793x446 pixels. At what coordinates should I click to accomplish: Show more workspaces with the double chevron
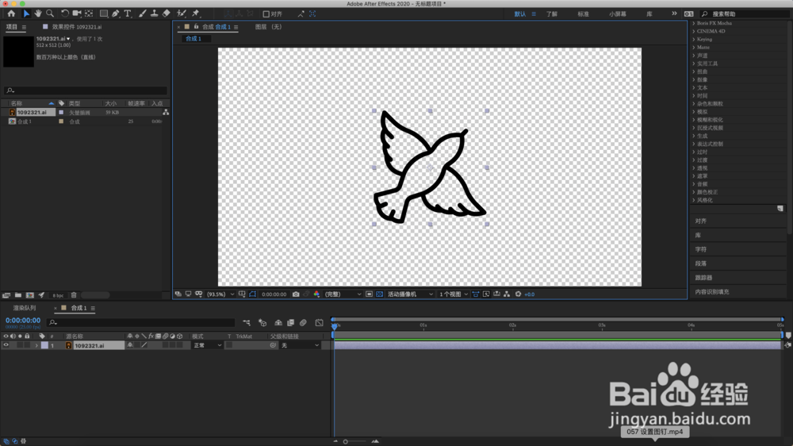pyautogui.click(x=674, y=13)
